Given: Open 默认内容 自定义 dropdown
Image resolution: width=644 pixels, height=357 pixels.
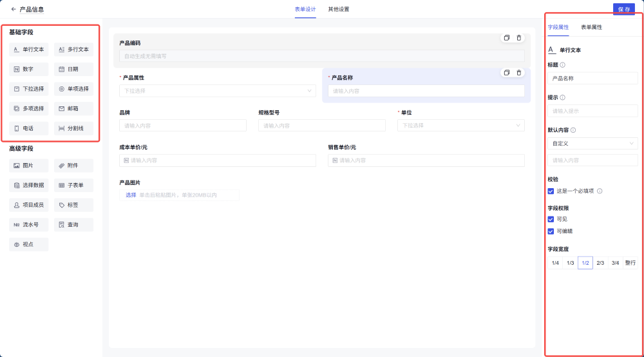Looking at the screenshot, I should 592,144.
